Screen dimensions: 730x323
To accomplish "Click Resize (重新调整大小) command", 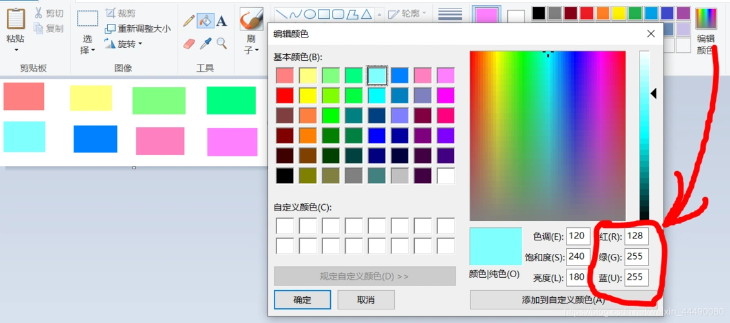I will (x=138, y=28).
